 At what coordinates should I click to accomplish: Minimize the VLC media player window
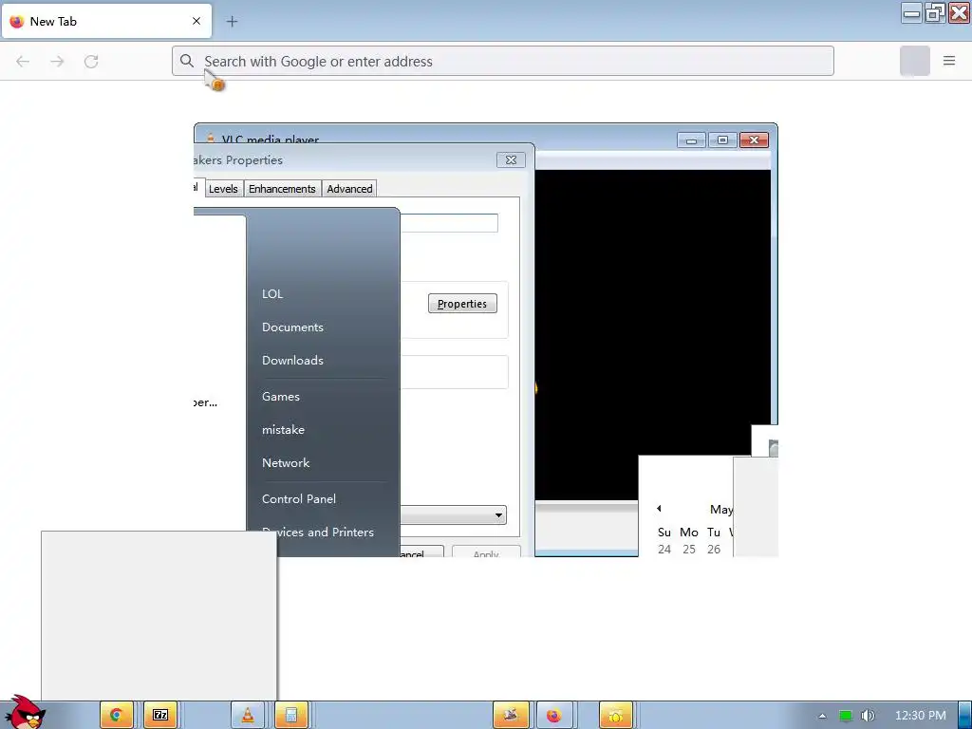tap(691, 140)
